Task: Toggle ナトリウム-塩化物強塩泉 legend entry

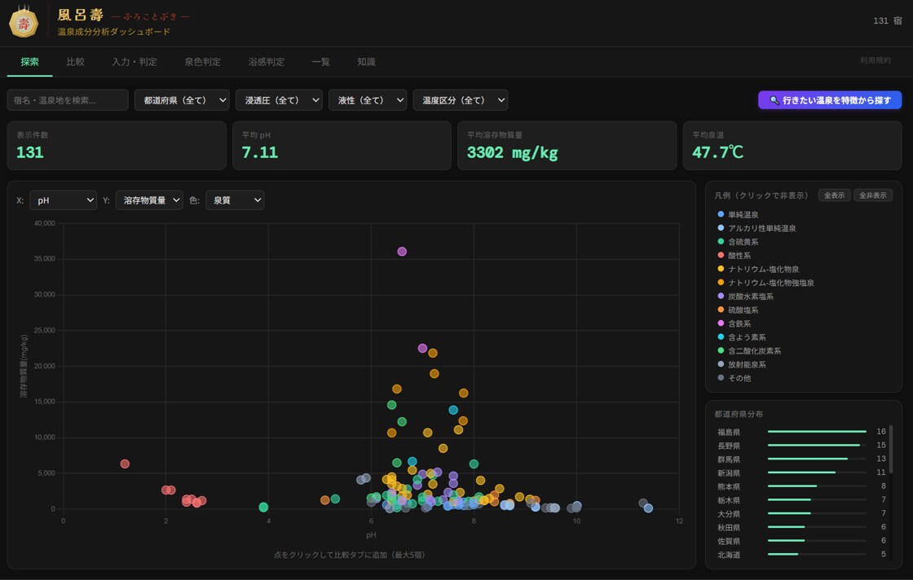Action: pyautogui.click(x=765, y=283)
